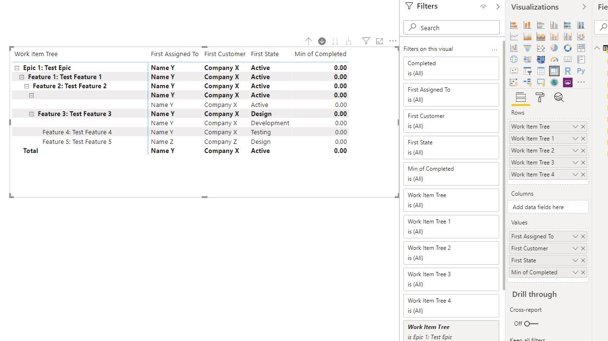Viewport: 608px width, 341px height.
Task: Open matrix in focus mode
Action: [x=379, y=41]
